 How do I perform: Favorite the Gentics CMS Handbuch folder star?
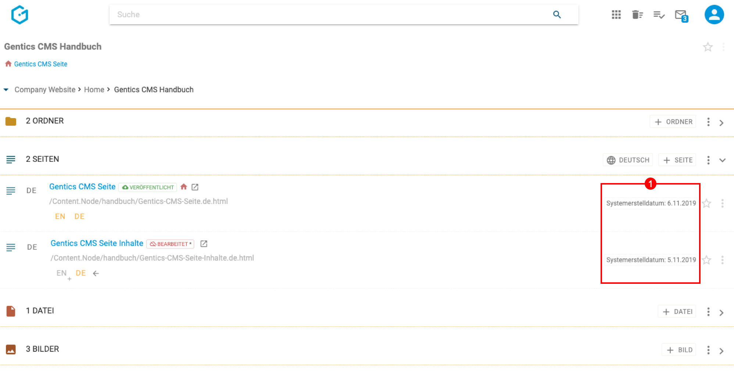pos(708,47)
